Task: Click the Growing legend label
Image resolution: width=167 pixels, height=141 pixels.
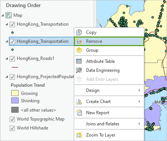Action: point(29,93)
